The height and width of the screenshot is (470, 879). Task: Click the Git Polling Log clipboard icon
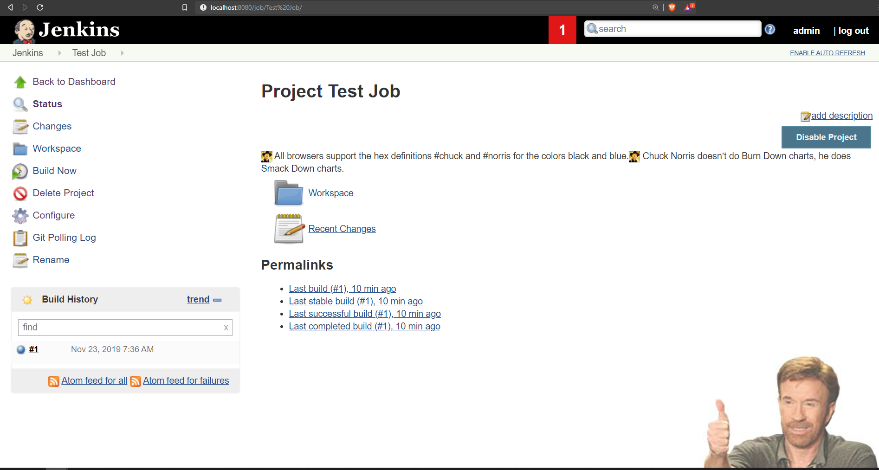pos(20,238)
